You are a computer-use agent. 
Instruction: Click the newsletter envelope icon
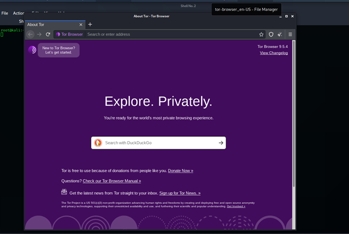click(x=64, y=192)
